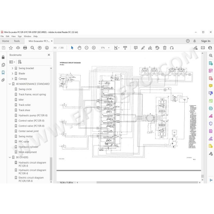Open the Help menu
Viewport: 214px width, 214px height.
point(35,36)
